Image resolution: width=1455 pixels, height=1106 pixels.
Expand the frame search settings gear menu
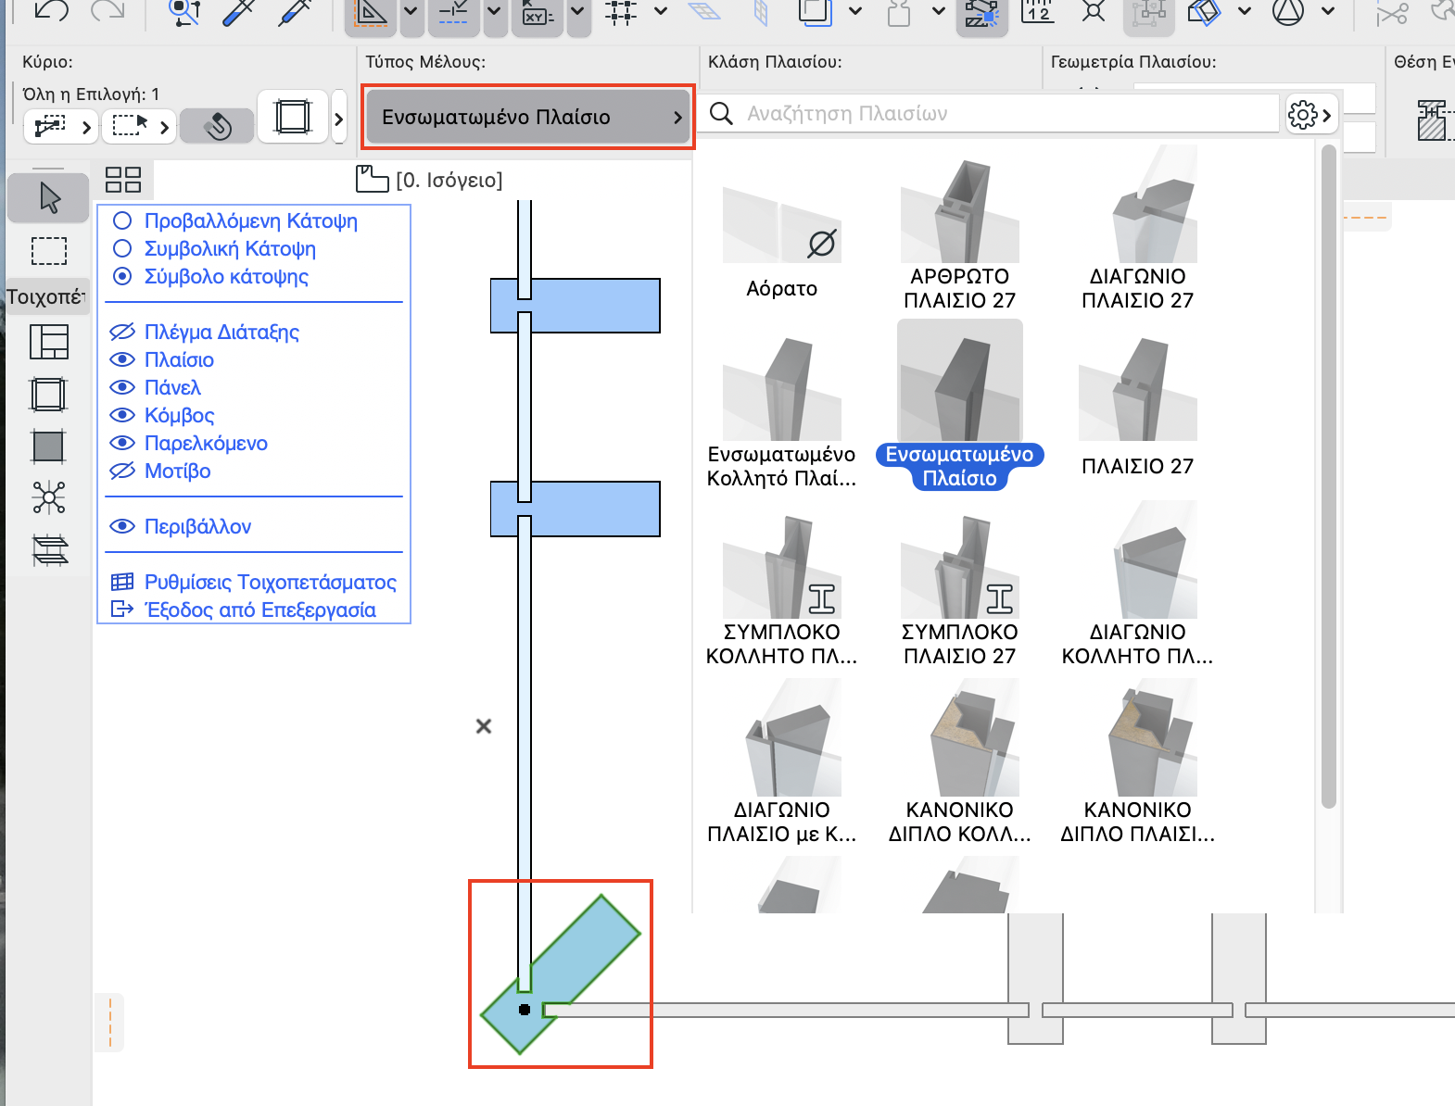click(x=1309, y=114)
